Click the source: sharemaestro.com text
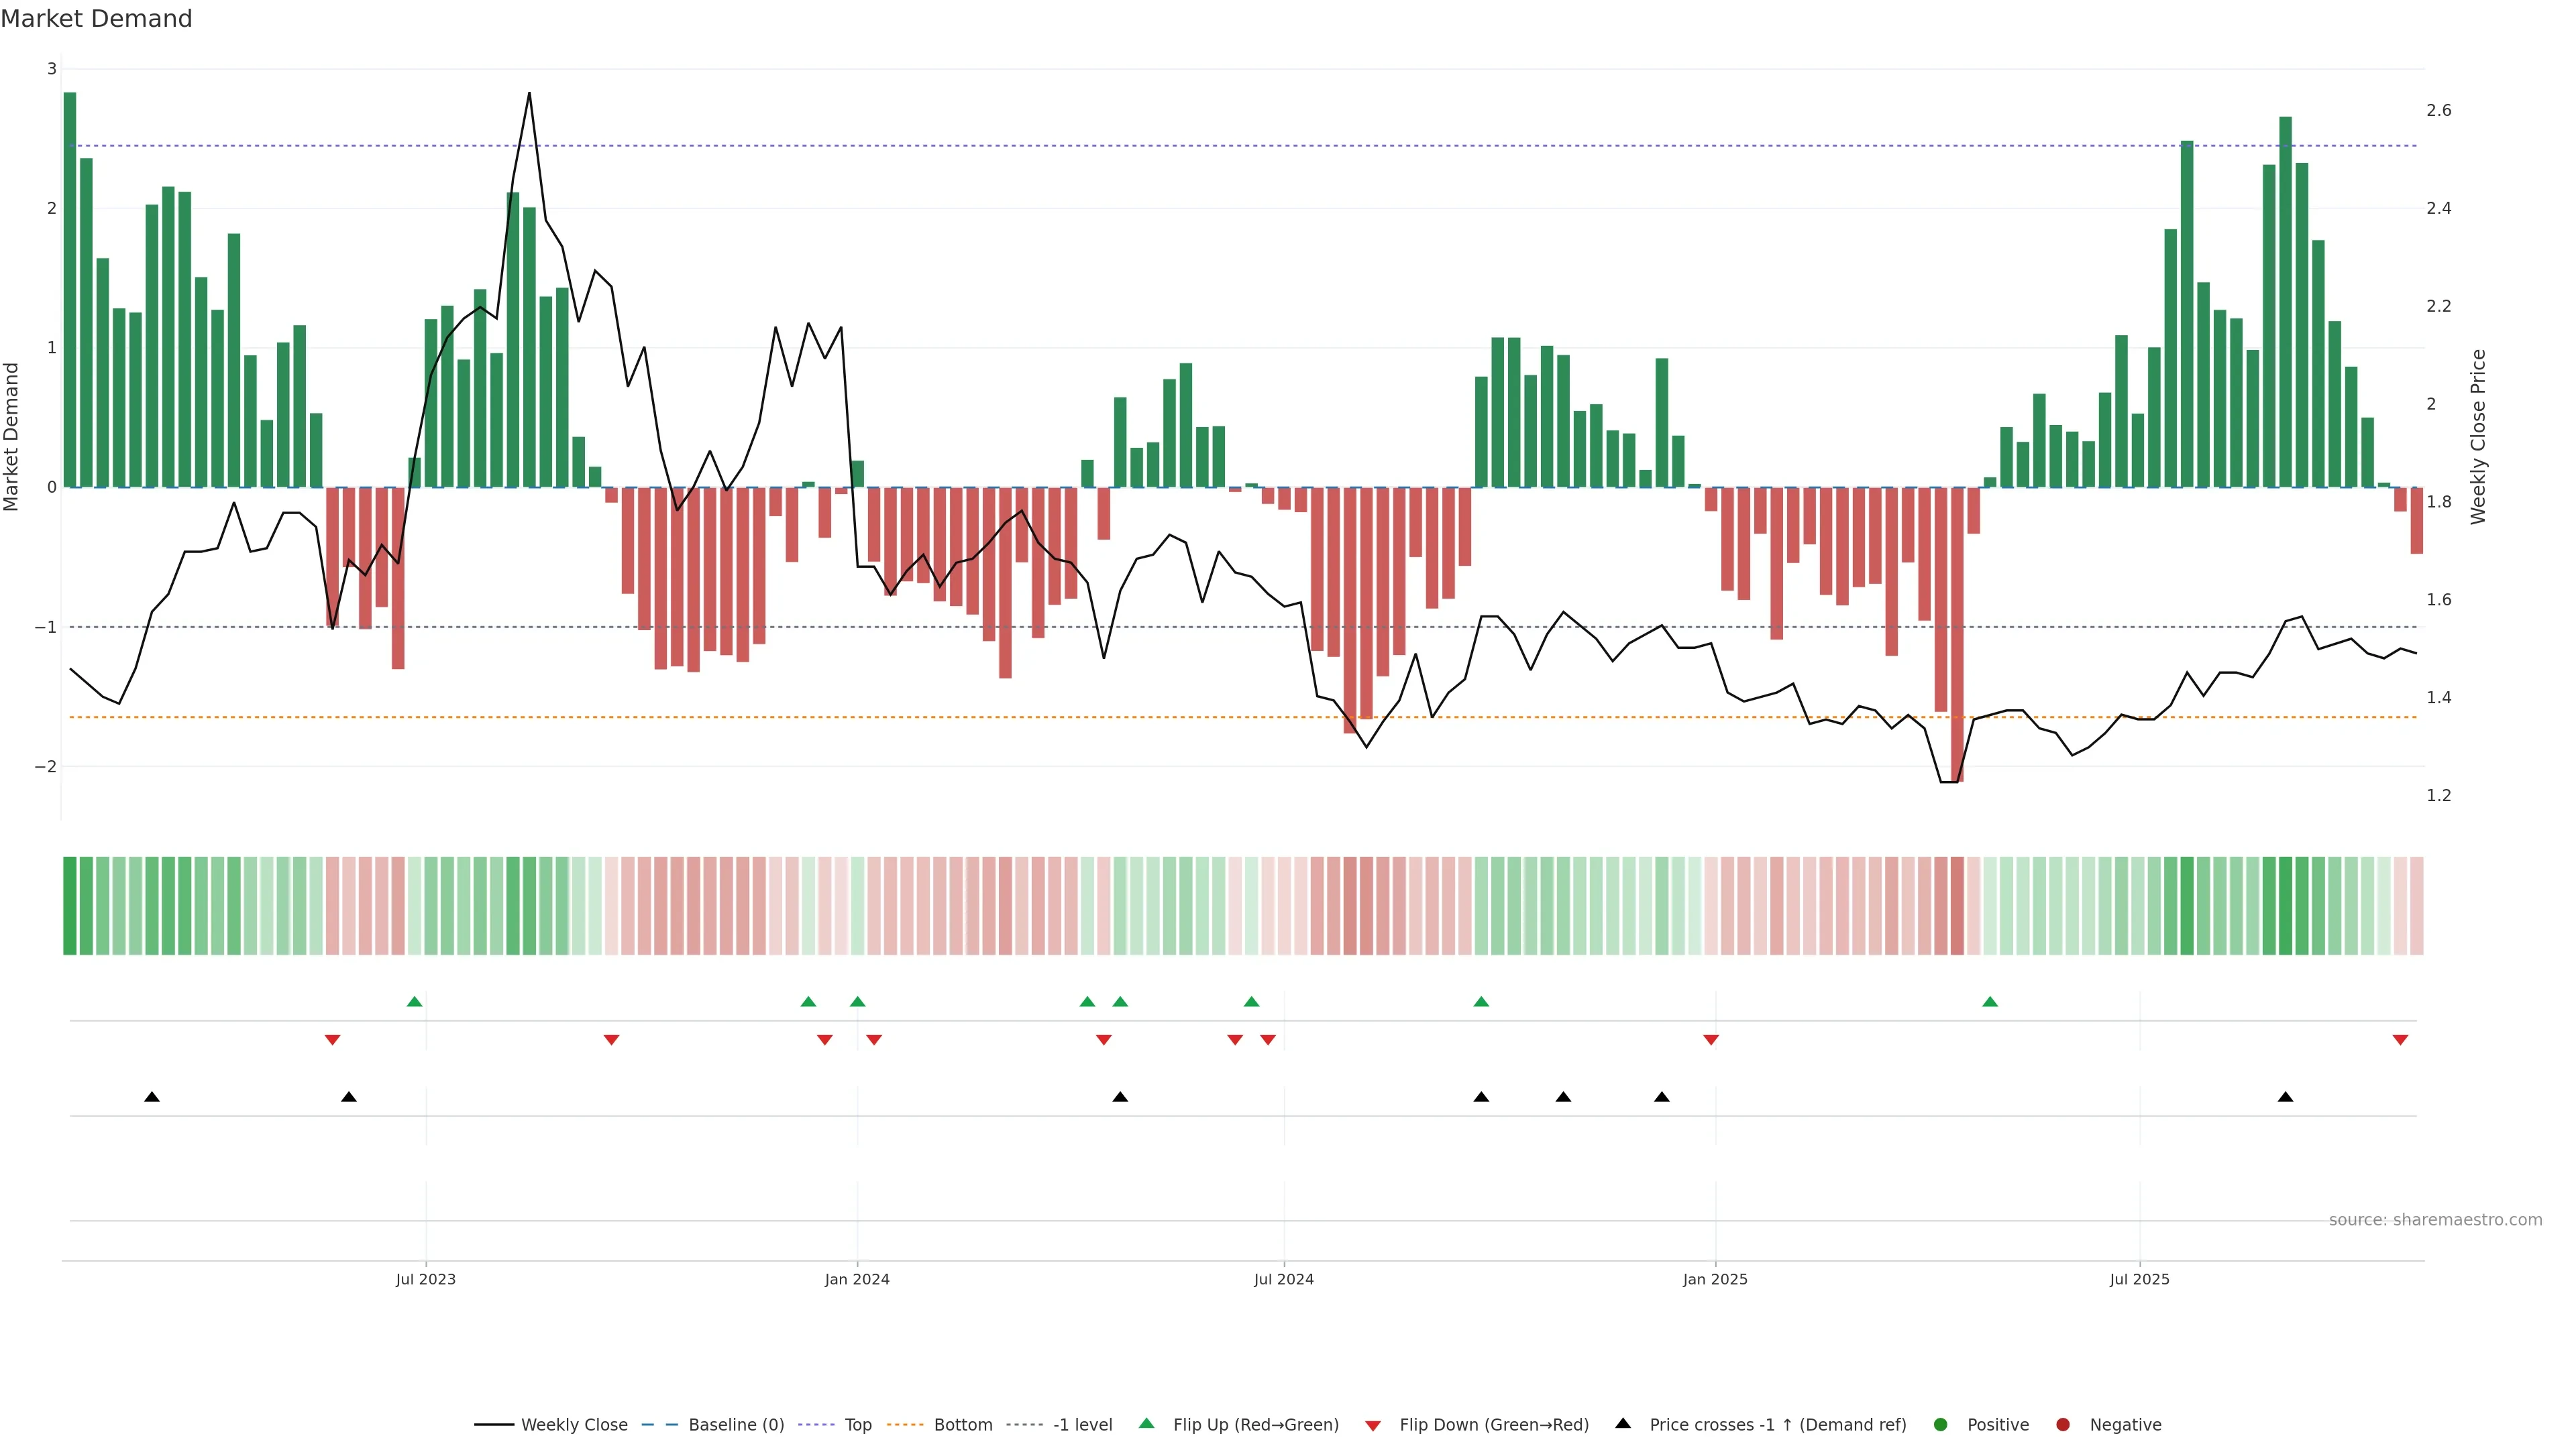Screen dimensions: 2576x1448 tap(2435, 1220)
